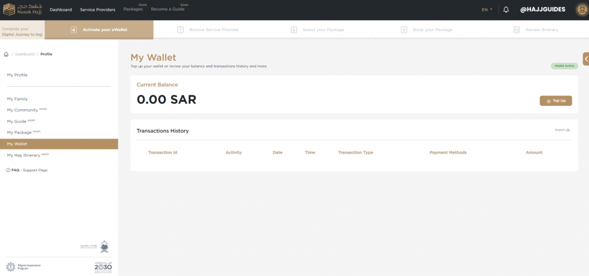Open the Dashboard menu item
The image size is (589, 276).
61,10
